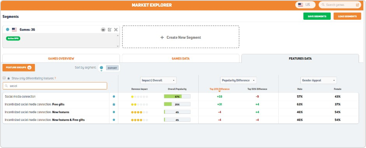Click the dot icon on Social media connection row
The height and width of the screenshot is (148, 366).
[x=114, y=96]
